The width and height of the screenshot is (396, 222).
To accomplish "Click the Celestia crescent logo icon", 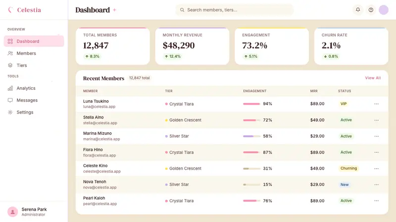I will (10, 10).
